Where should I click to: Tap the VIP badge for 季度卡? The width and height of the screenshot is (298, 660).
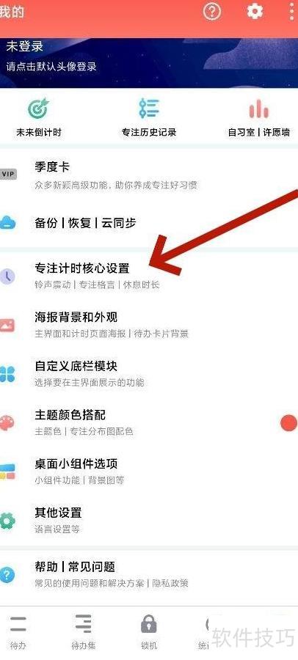(x=7, y=175)
